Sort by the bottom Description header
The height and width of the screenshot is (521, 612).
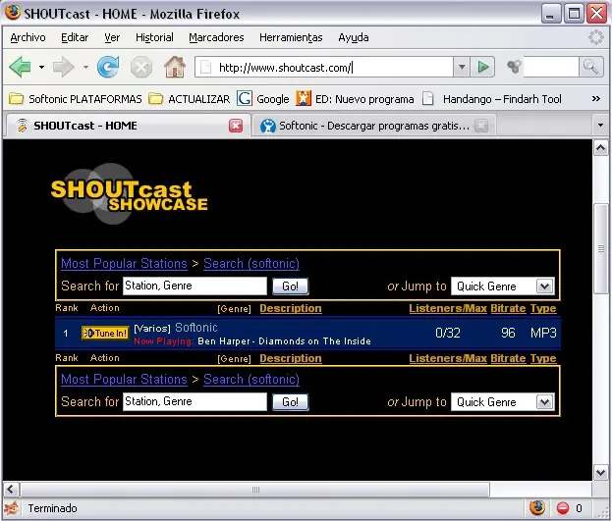(291, 358)
